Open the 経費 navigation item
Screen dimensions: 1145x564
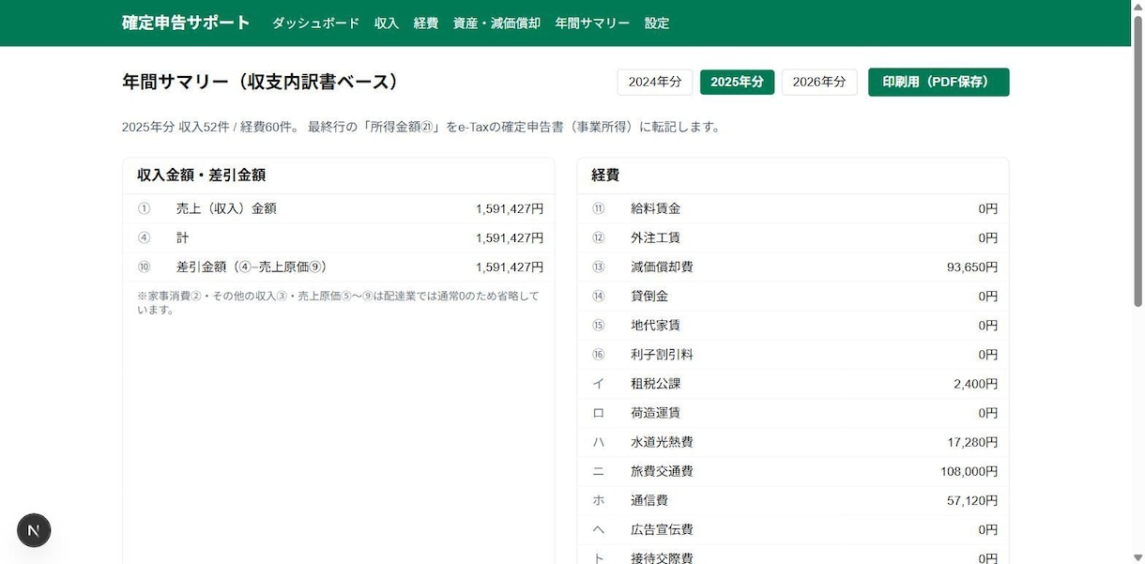tap(426, 23)
